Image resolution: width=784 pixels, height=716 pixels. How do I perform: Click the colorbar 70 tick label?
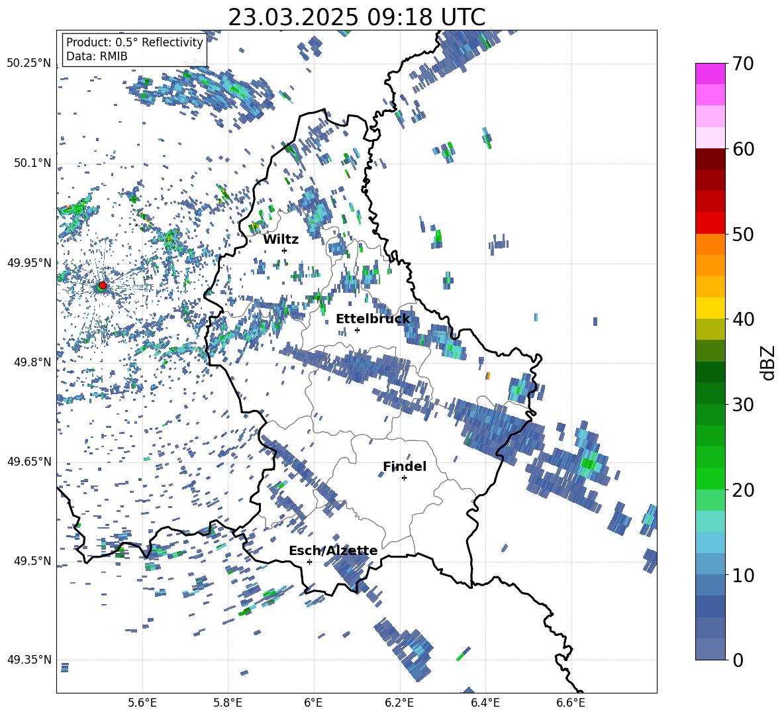pos(743,64)
